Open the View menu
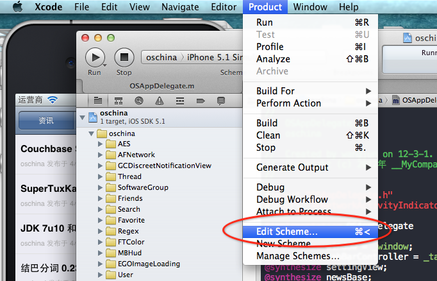 [140, 6]
